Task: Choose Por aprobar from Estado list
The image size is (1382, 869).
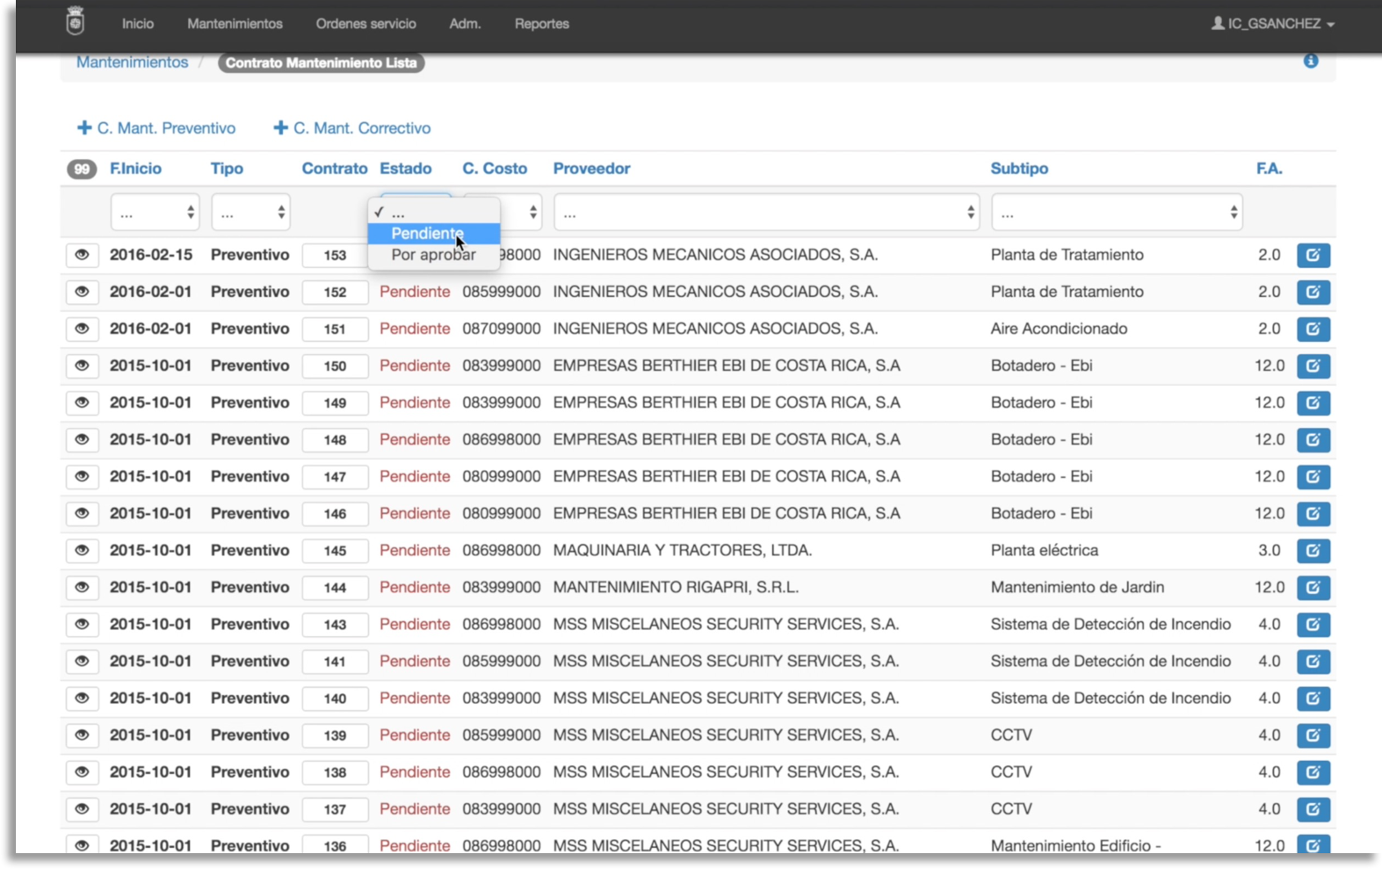Action: tap(433, 255)
